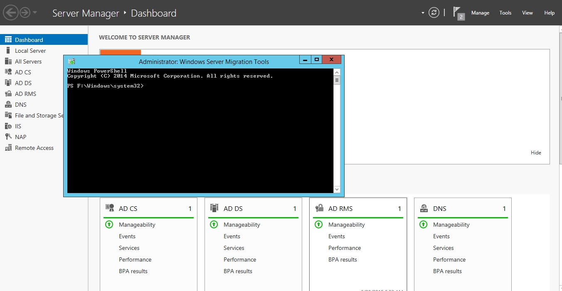Select Local Server in the sidebar
The width and height of the screenshot is (562, 291).
pyautogui.click(x=30, y=51)
